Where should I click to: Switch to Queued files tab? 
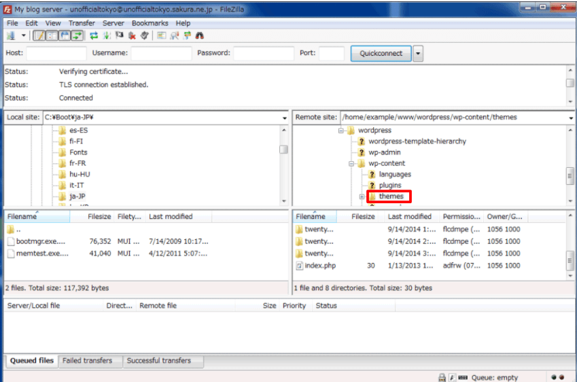coord(32,361)
